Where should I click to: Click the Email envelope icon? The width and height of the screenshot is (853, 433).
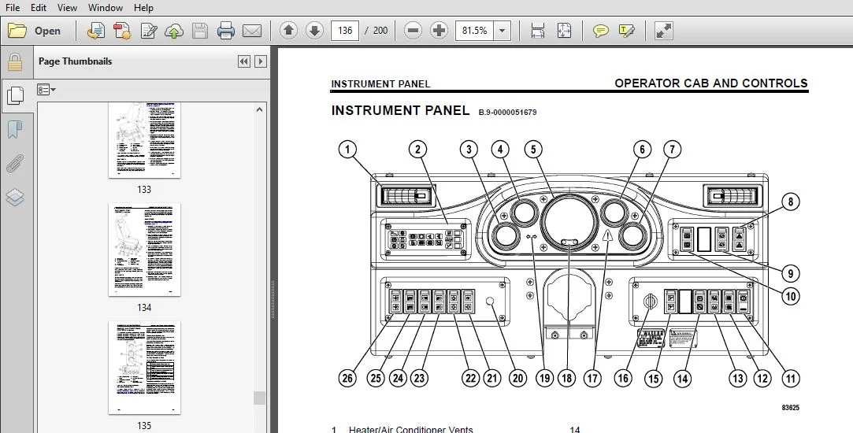pos(252,31)
